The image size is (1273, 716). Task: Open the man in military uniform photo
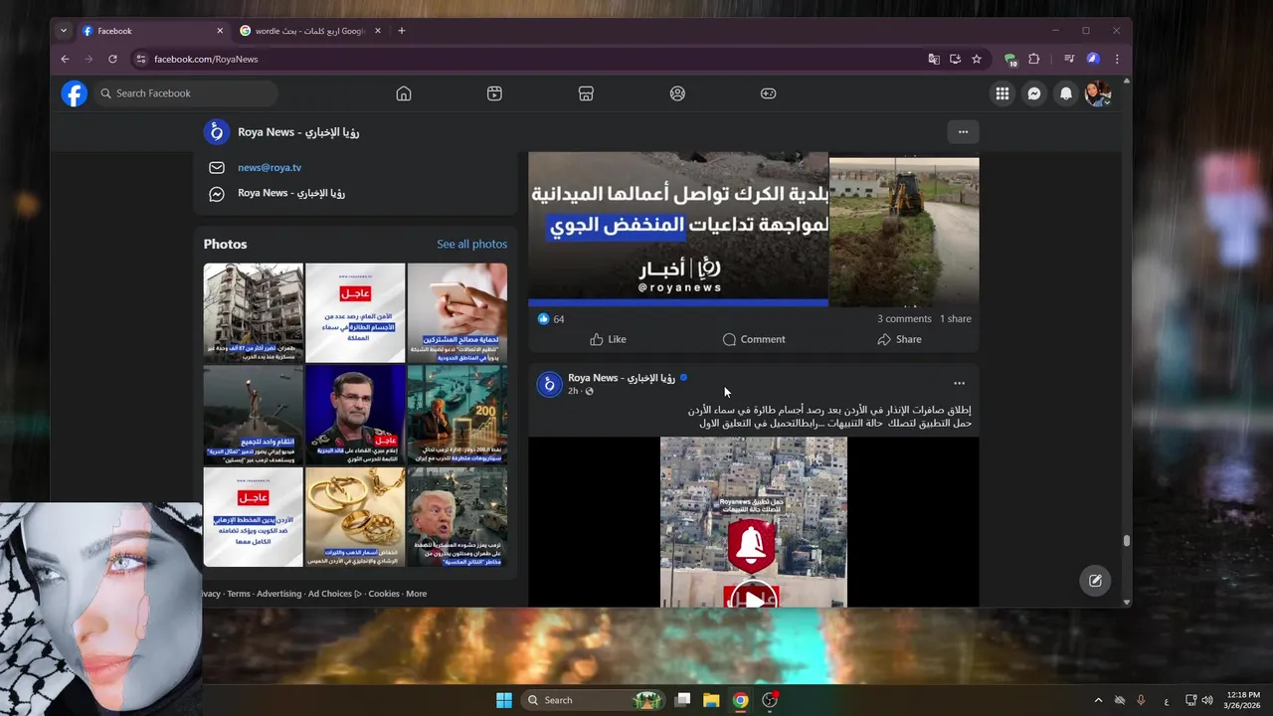click(355, 415)
